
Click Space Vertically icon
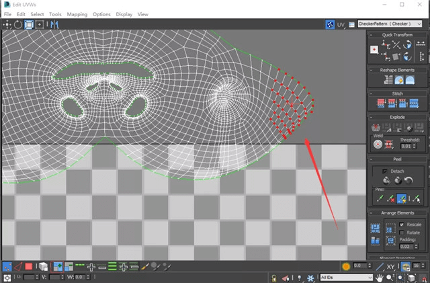click(422, 56)
